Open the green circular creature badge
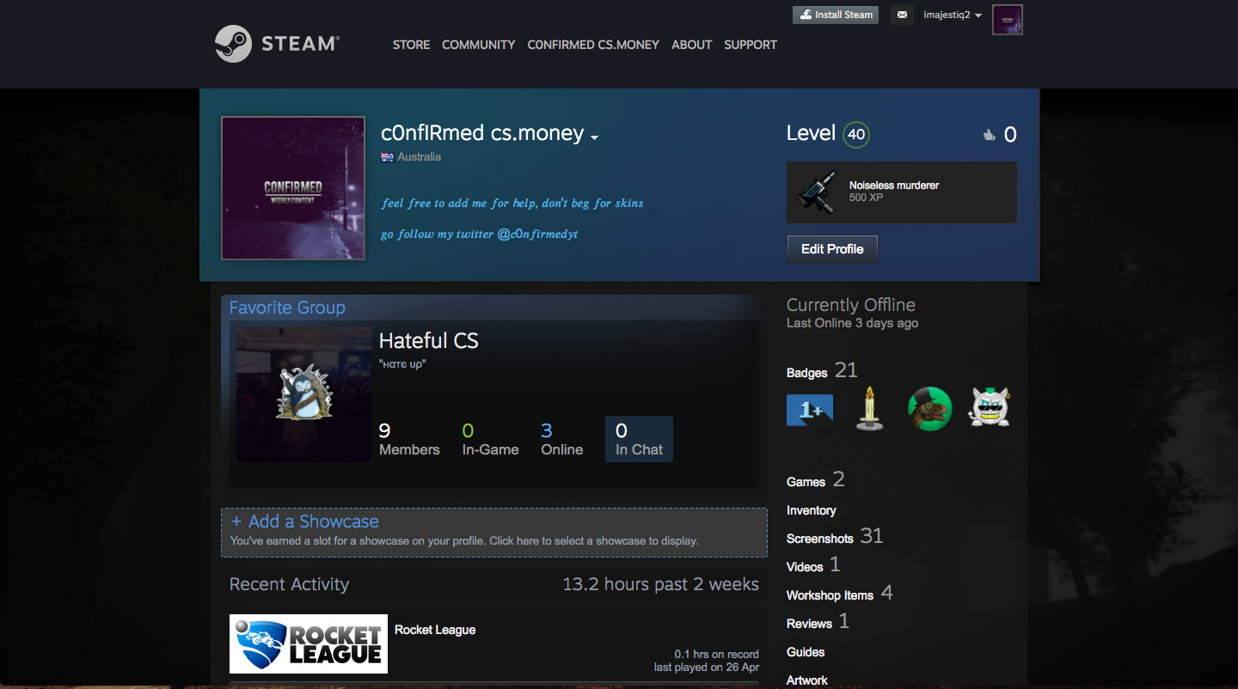Screen dimensions: 1238x689 tap(930, 409)
